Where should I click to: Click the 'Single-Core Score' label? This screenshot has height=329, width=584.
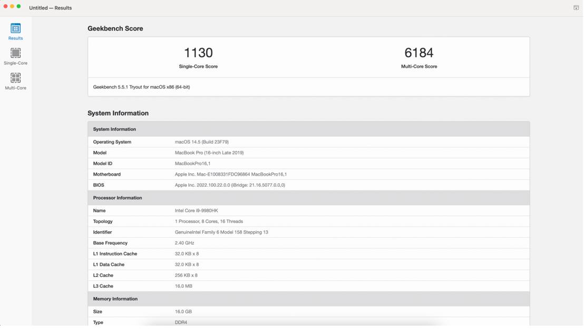click(x=198, y=67)
